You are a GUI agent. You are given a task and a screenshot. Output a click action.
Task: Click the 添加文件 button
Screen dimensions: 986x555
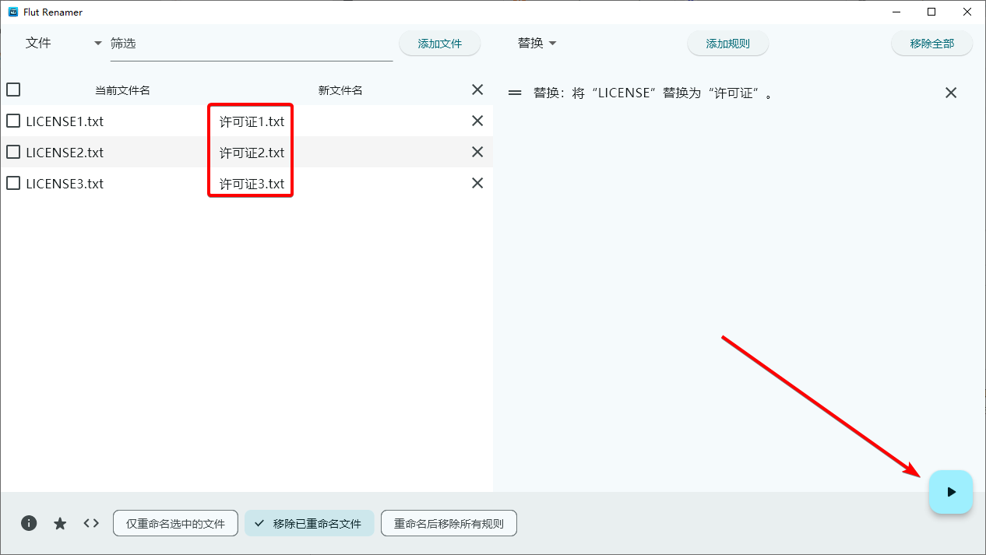(439, 44)
